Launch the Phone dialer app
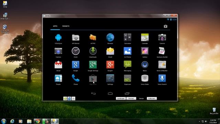Image resolution: width=220 pixels, height=124 pixels. [76, 78]
